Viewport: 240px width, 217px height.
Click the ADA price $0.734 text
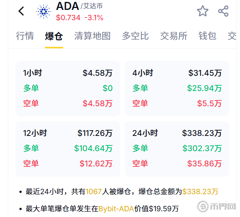pyautogui.click(x=68, y=18)
